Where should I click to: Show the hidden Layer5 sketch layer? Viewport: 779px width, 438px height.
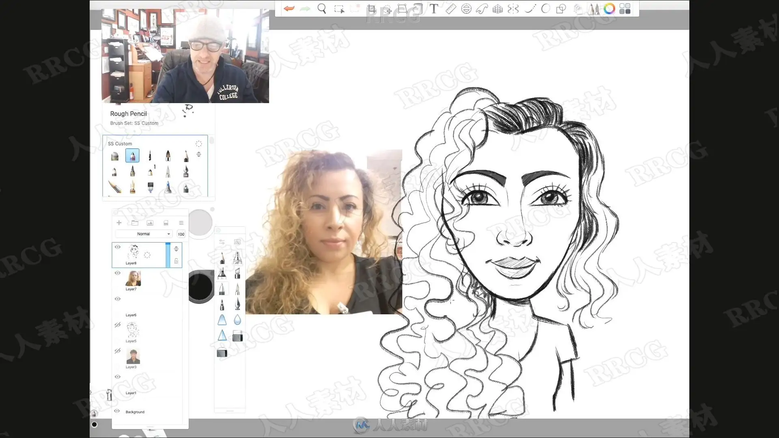118,325
